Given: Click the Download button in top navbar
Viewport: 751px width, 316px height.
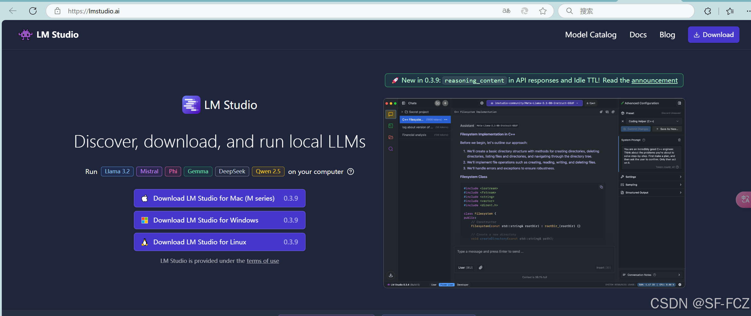Looking at the screenshot, I should click(714, 35).
